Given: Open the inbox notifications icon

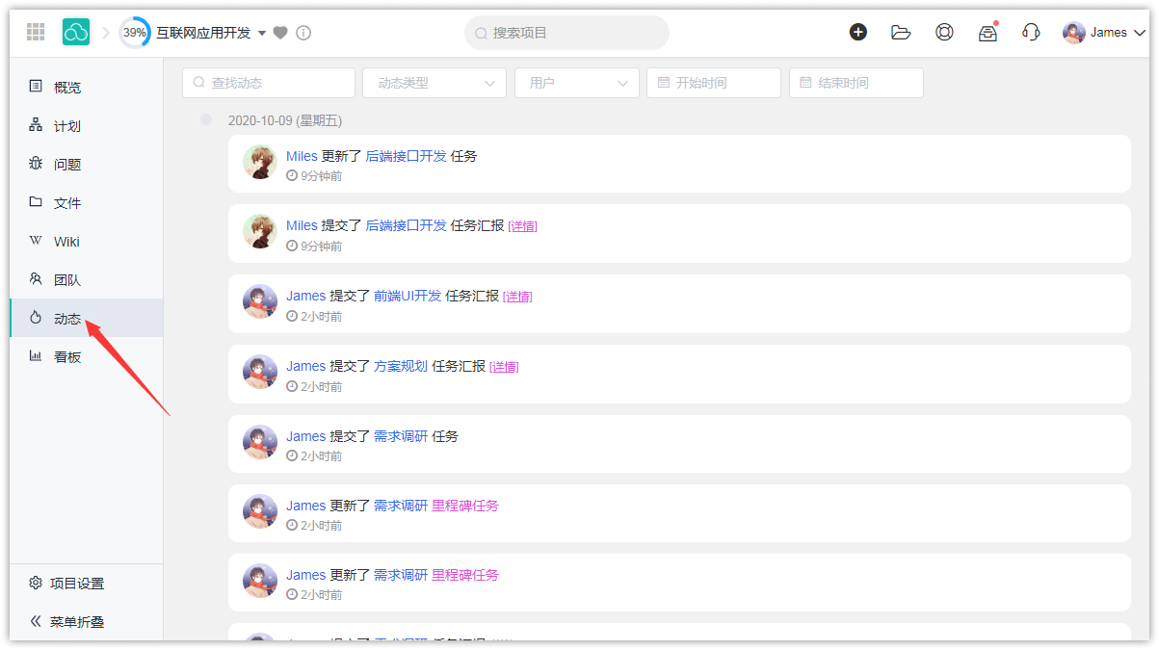Looking at the screenshot, I should click(988, 32).
